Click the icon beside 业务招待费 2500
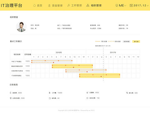 pos(11,98)
